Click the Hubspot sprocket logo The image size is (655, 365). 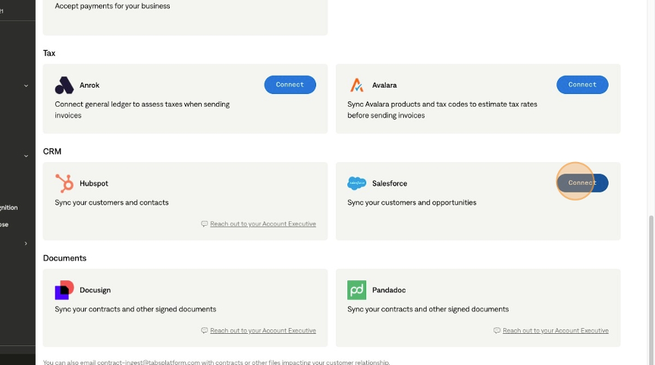pos(64,183)
